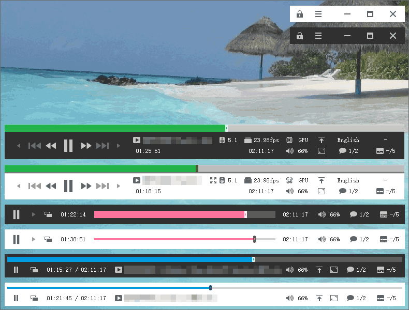Toggle always-on-top pin in the 01:25:51 bar
The height and width of the screenshot is (310, 409).
[322, 140]
